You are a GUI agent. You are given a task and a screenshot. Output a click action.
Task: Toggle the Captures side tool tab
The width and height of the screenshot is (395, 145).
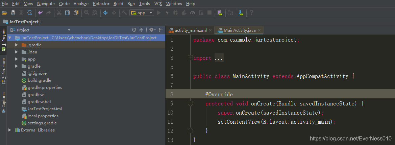pos(3,102)
